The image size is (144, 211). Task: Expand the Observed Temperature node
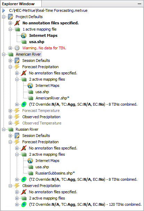(10, 123)
